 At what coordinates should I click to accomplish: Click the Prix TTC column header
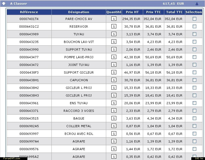pos(154,12)
